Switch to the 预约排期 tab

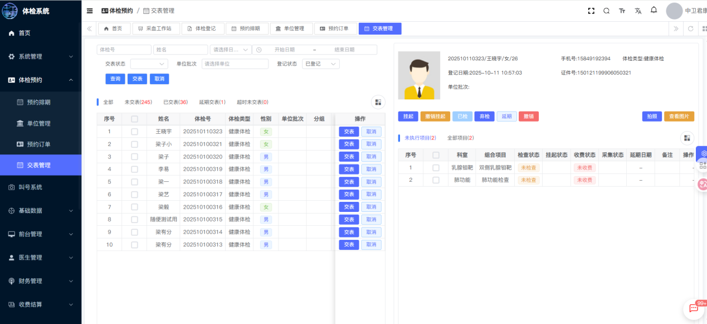[x=247, y=28]
